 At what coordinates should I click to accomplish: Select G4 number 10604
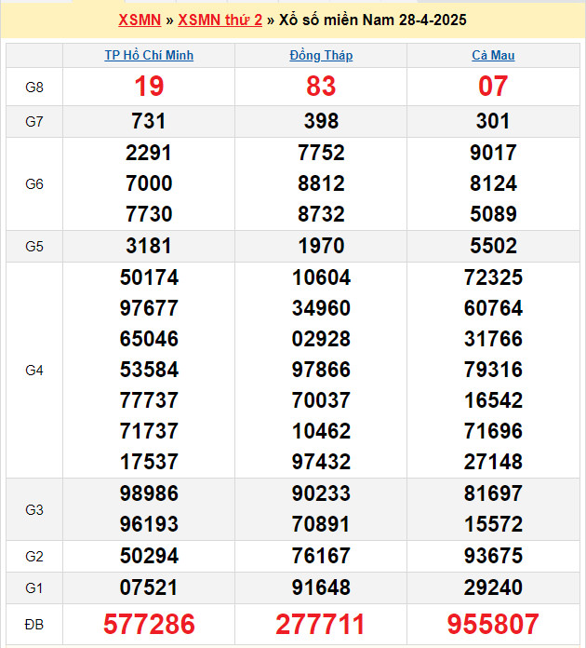[321, 277]
